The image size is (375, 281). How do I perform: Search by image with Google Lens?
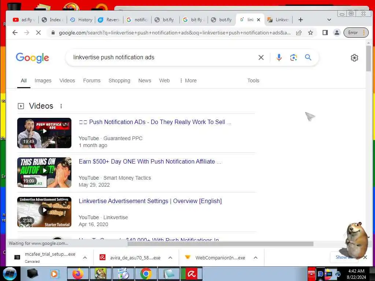coord(293,57)
